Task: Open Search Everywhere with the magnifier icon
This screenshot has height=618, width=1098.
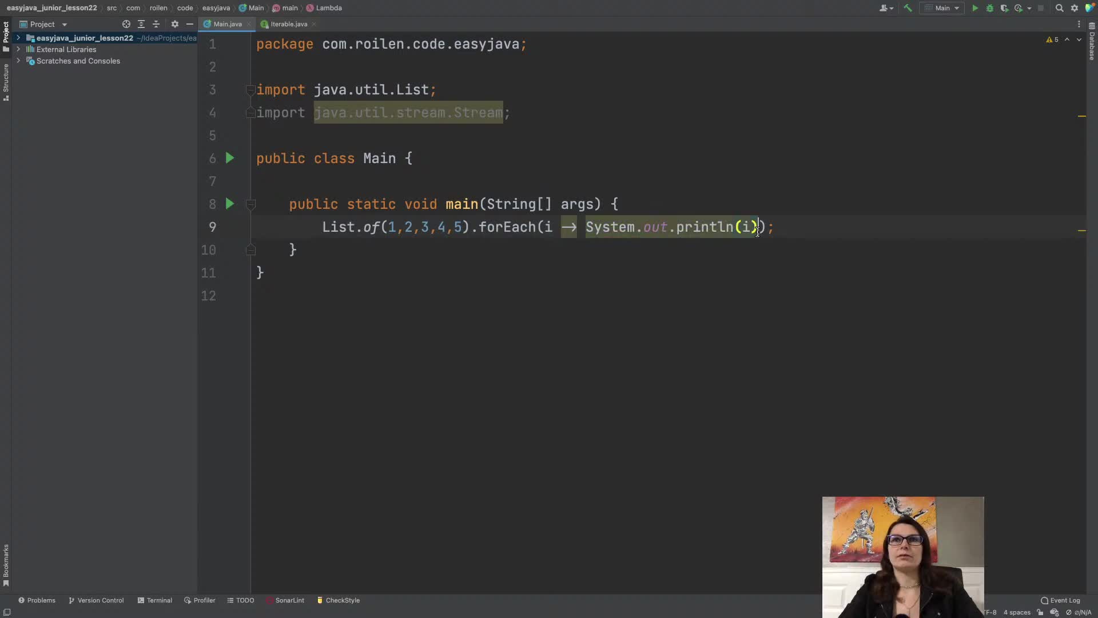Action: pos(1059,8)
